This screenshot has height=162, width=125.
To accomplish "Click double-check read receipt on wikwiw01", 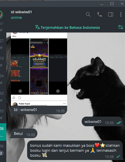I will [119, 123].
